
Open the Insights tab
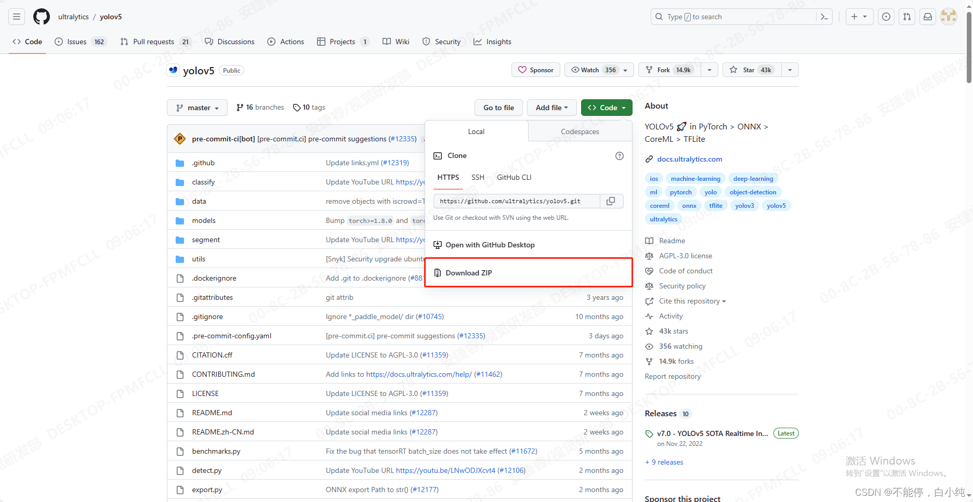(492, 42)
